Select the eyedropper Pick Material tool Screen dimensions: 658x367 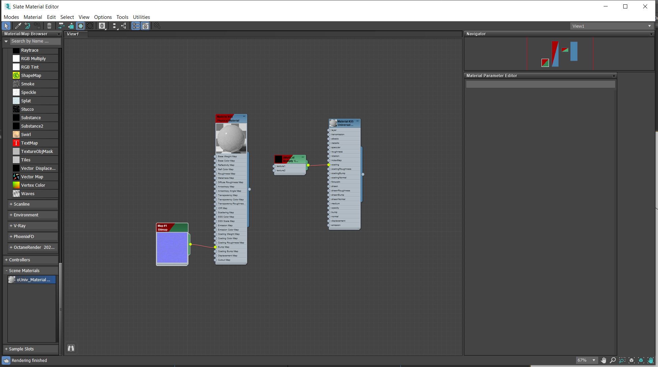(18, 26)
